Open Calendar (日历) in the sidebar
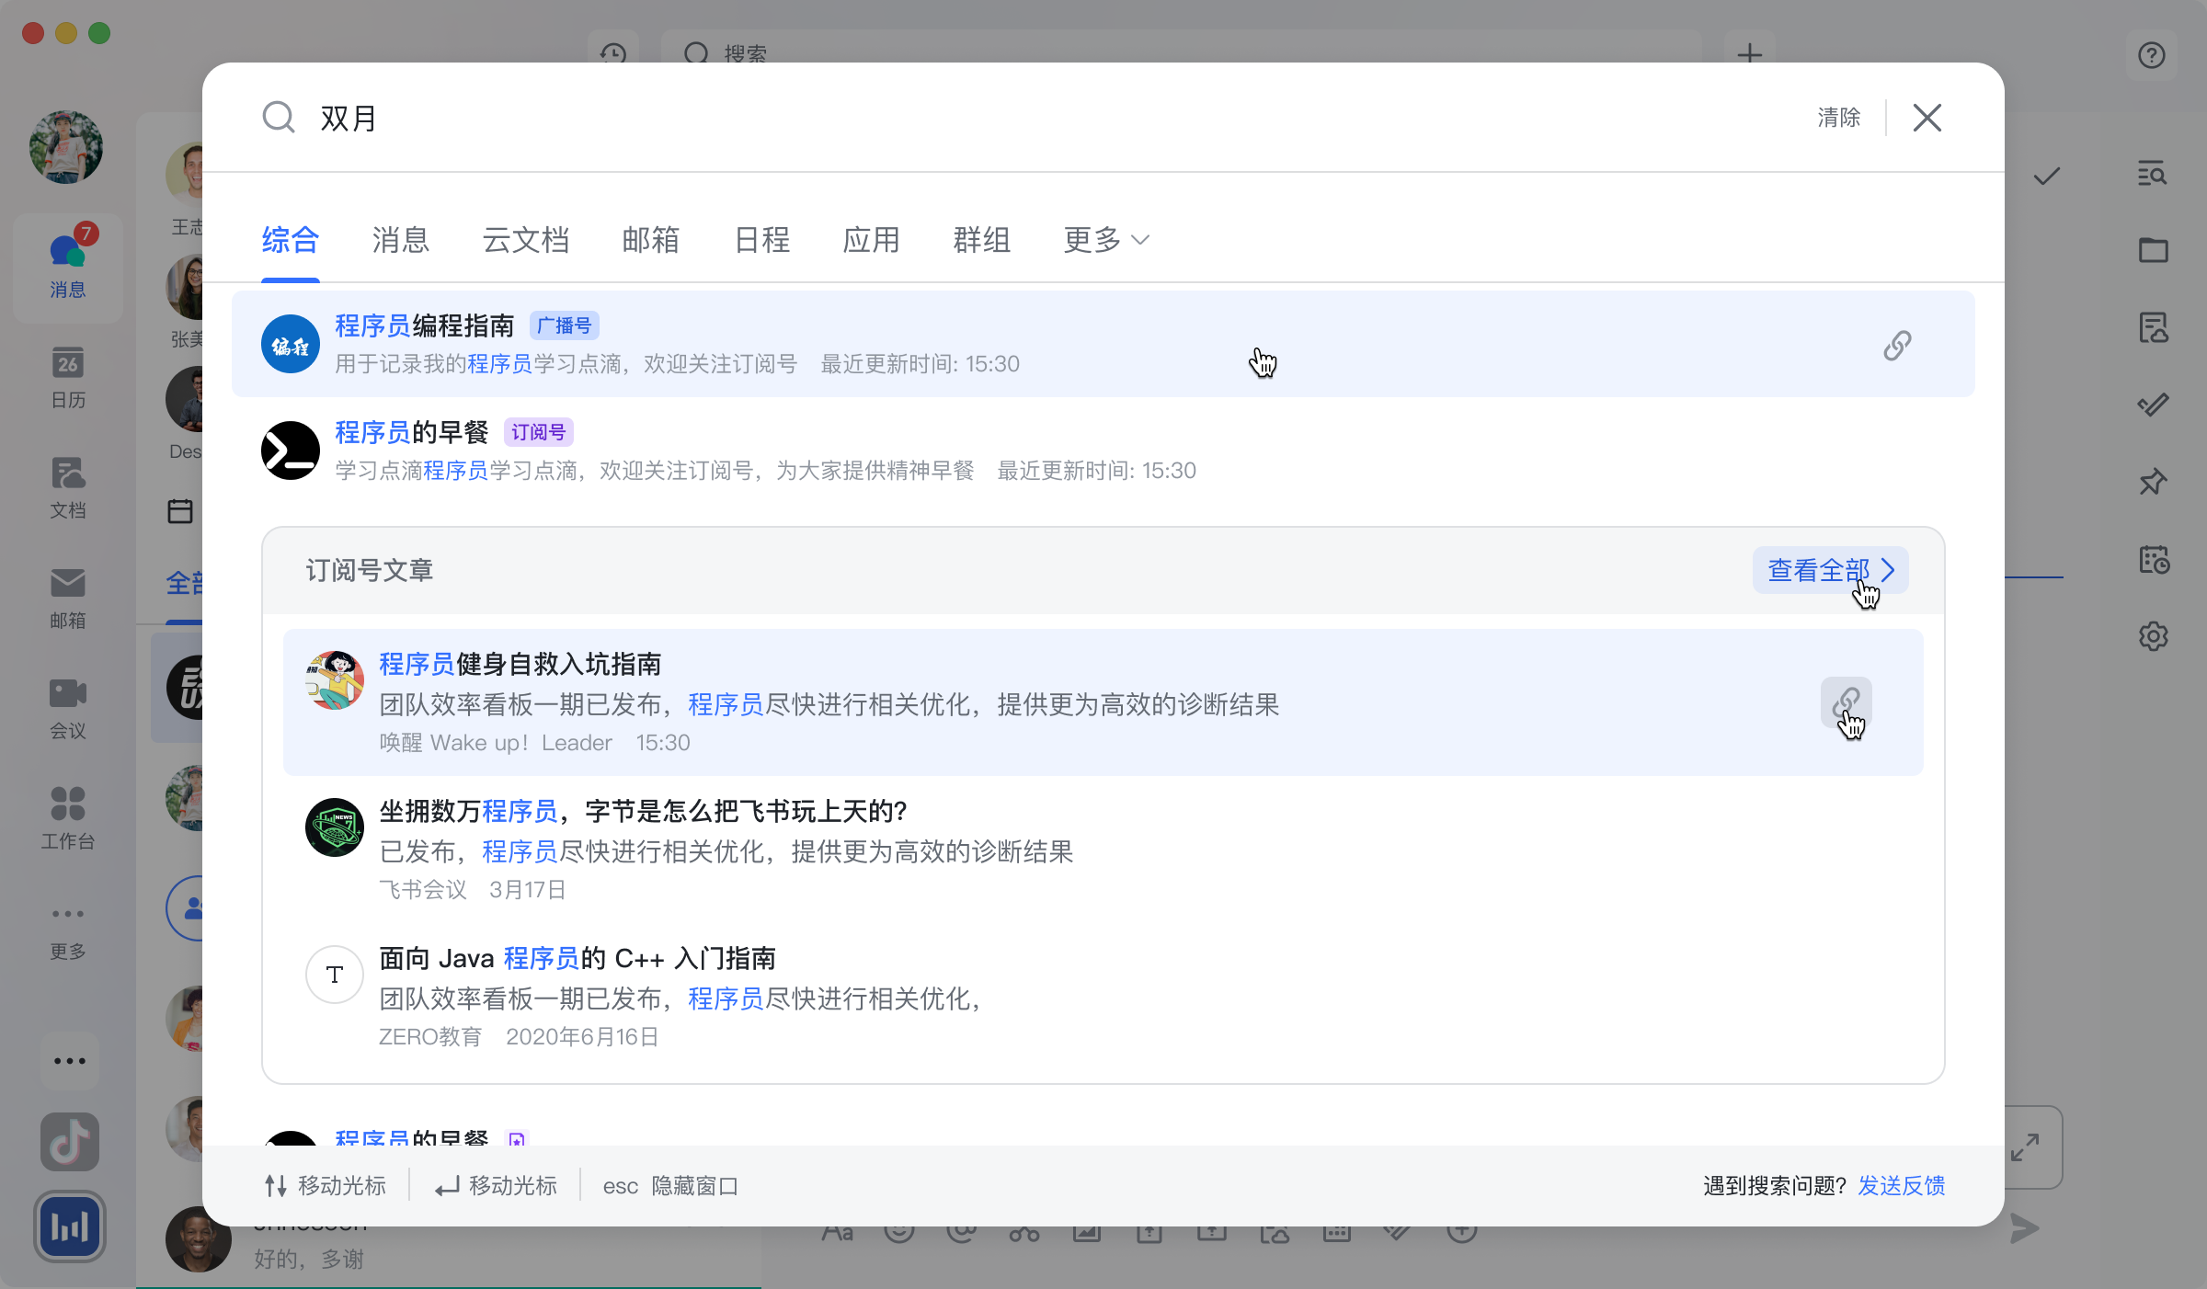Viewport: 2207px width, 1289px height. [68, 377]
